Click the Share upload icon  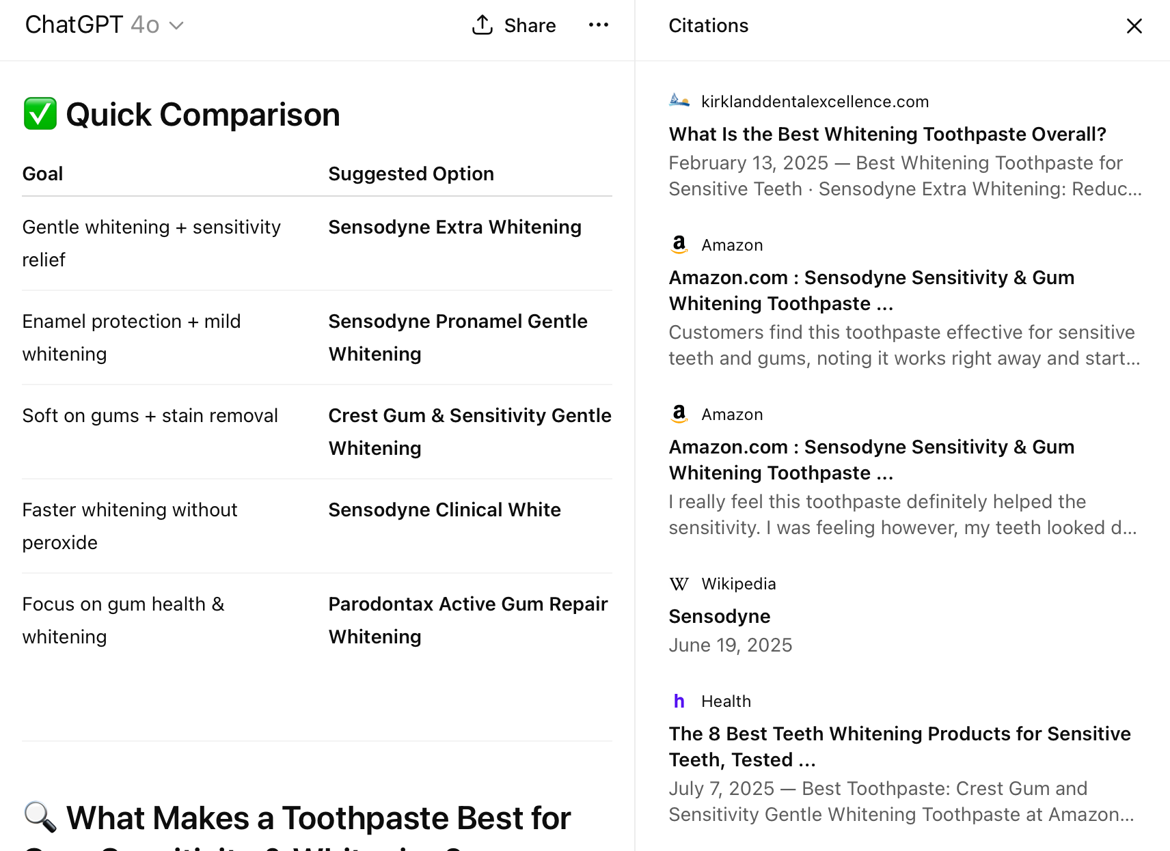(482, 25)
